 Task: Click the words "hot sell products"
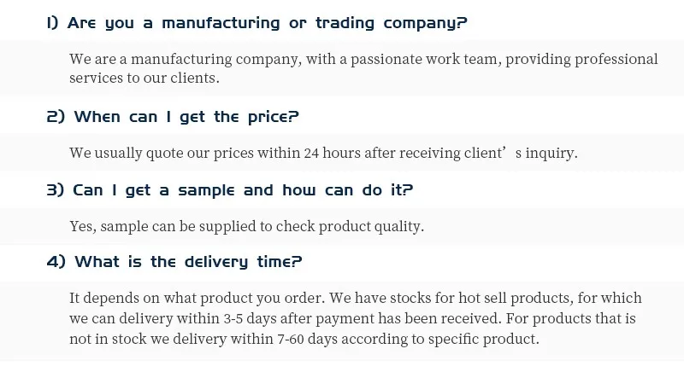click(504, 299)
